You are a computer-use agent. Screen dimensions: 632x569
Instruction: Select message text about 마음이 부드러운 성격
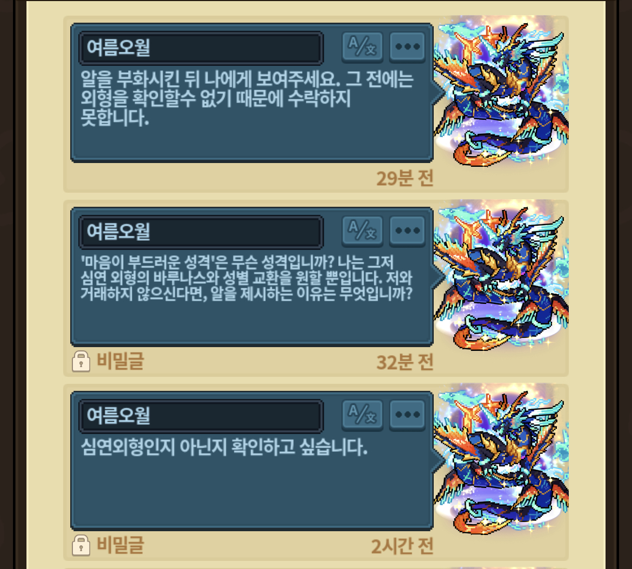tap(247, 278)
